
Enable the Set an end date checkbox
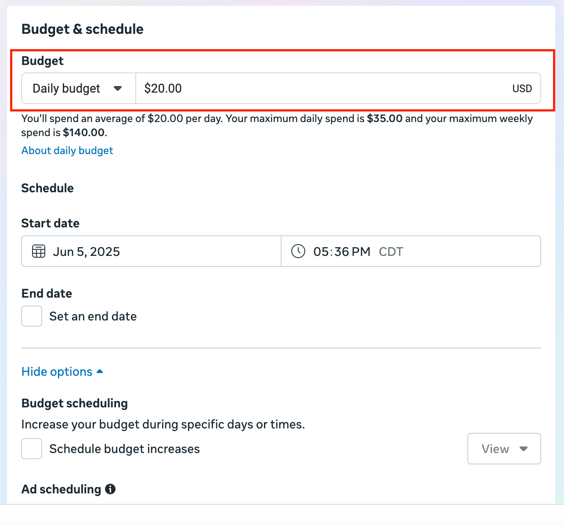tap(32, 316)
